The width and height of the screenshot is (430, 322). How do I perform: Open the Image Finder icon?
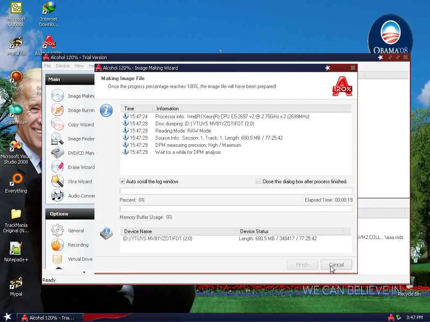(x=58, y=138)
